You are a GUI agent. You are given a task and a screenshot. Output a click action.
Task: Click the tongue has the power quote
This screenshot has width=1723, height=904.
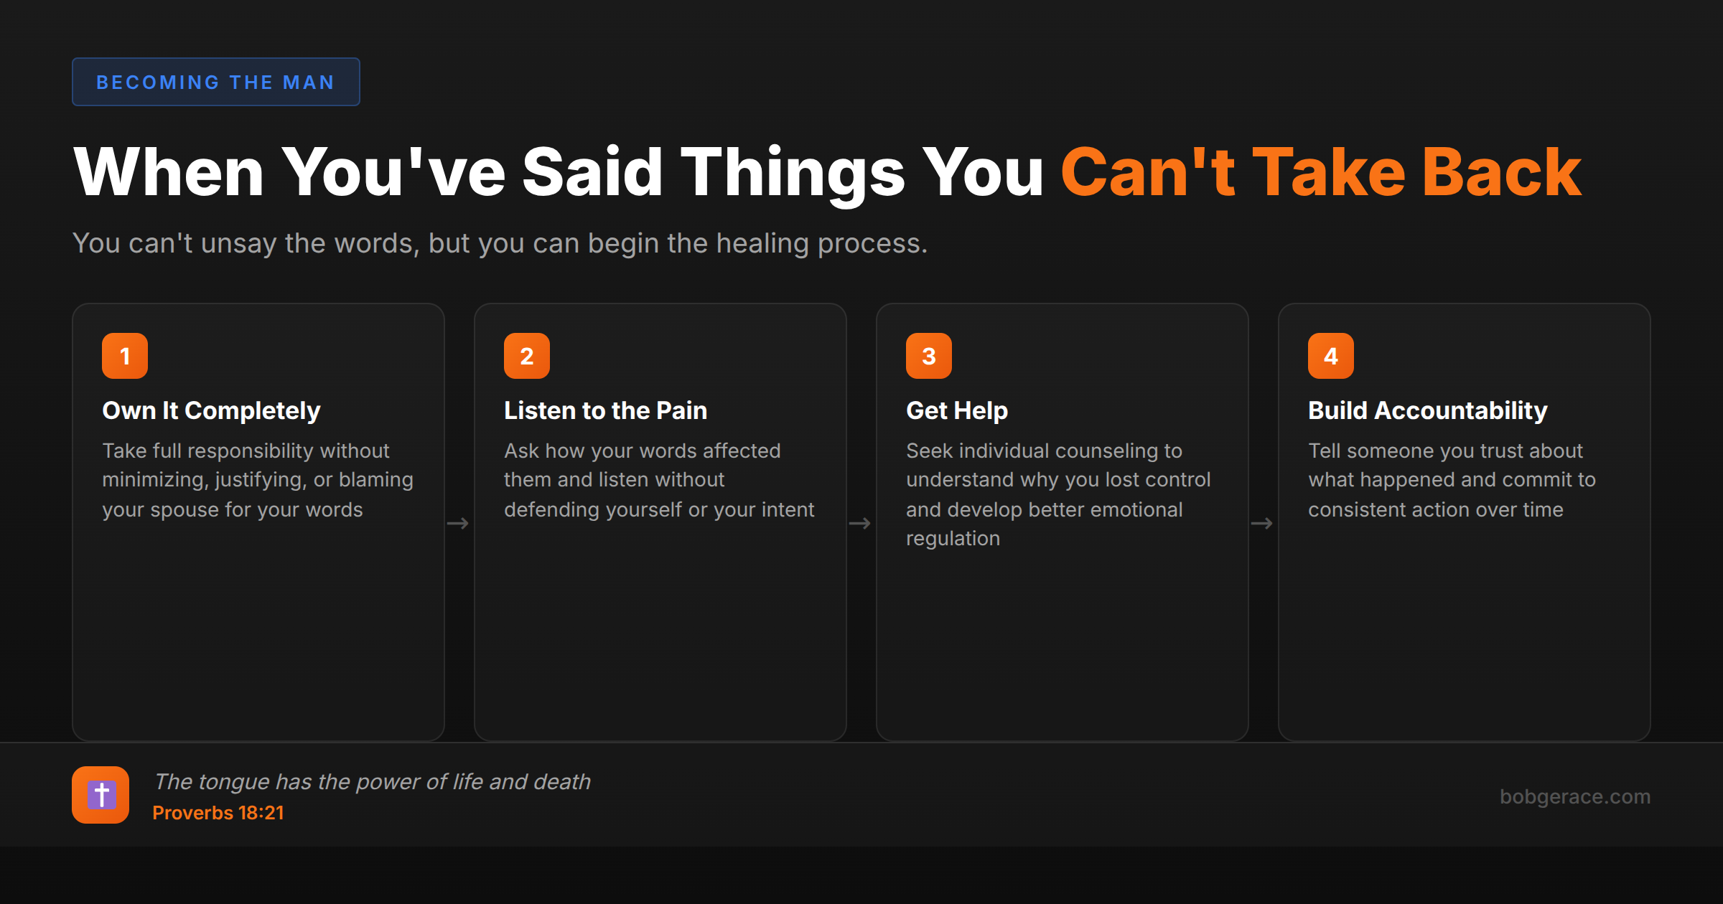(x=373, y=781)
